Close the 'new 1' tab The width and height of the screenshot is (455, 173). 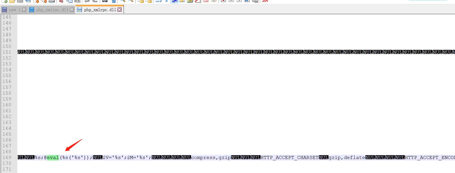pyautogui.click(x=24, y=10)
